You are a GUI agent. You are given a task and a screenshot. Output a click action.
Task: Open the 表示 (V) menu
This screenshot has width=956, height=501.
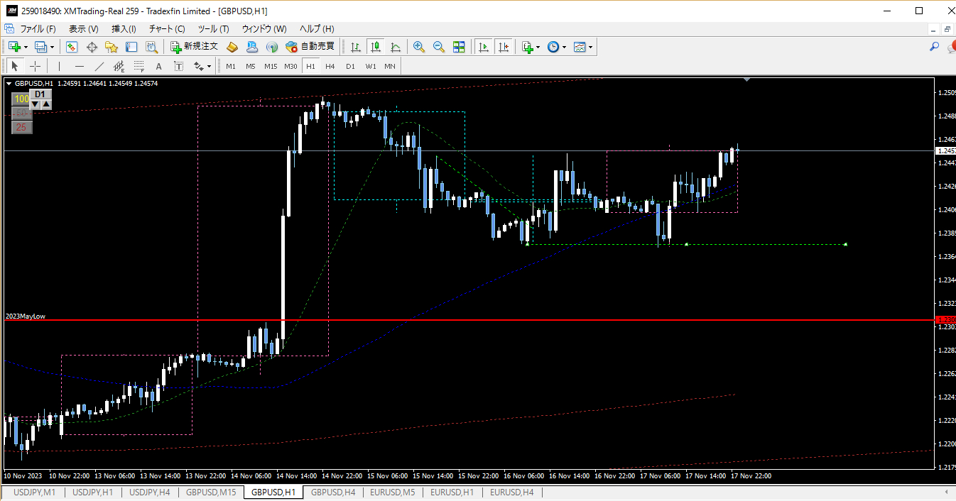tap(84, 29)
